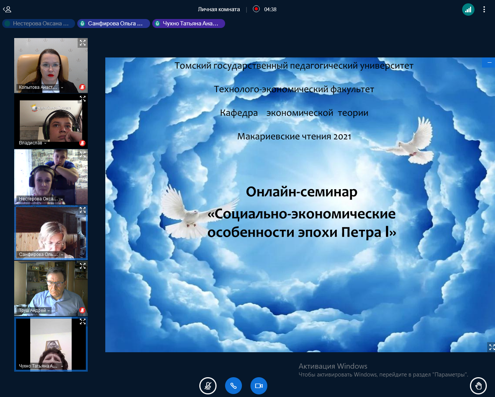
Task: Open the three-dot more options menu
Action: [x=484, y=9]
